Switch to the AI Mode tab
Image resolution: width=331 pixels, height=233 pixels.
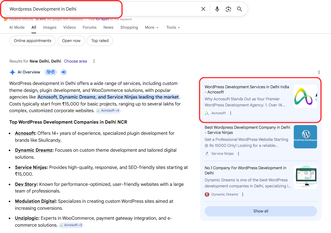point(17,27)
